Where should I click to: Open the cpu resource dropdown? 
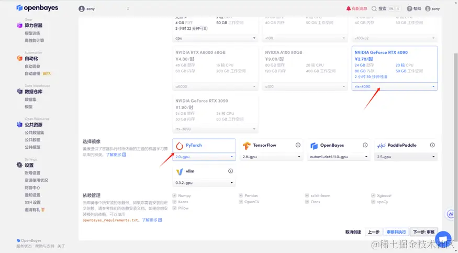[215, 38]
